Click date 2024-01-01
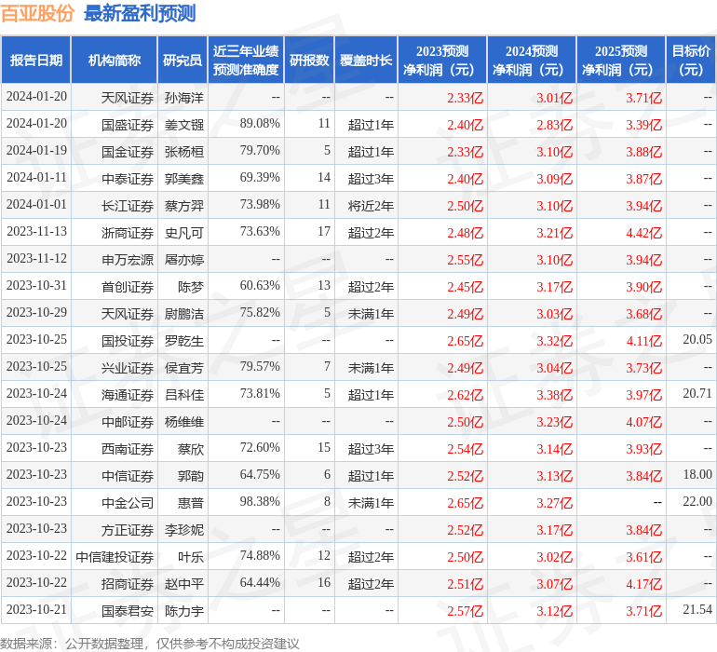Viewport: 717px width, 652px height. coord(36,205)
